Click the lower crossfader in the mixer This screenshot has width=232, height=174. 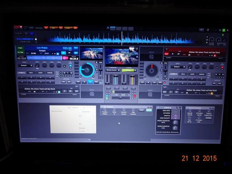click(121, 98)
